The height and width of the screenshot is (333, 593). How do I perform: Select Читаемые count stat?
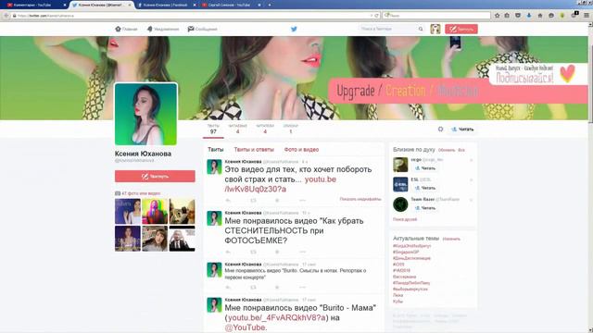237,129
